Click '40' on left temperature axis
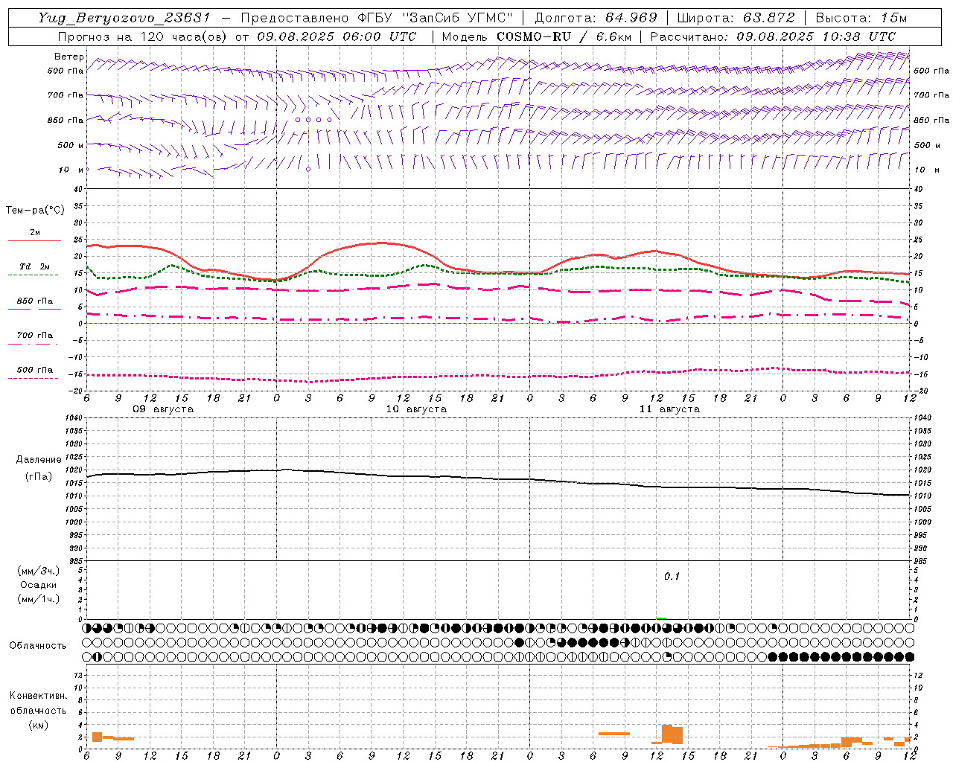The width and height of the screenshot is (953, 762). pos(79,189)
